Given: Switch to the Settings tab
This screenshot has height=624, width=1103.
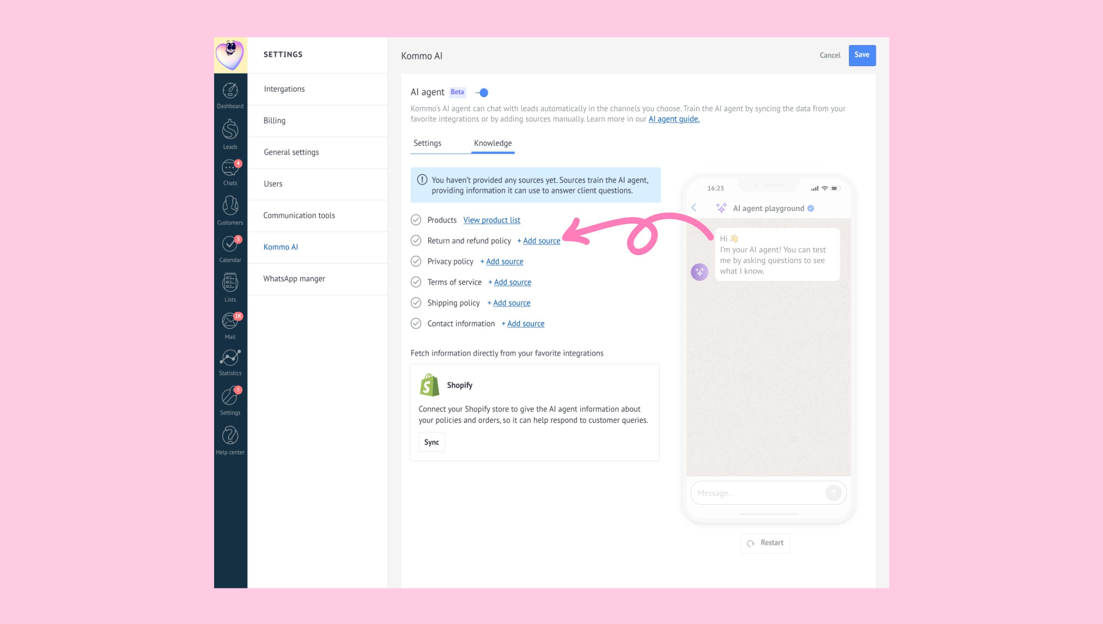Looking at the screenshot, I should pos(427,143).
